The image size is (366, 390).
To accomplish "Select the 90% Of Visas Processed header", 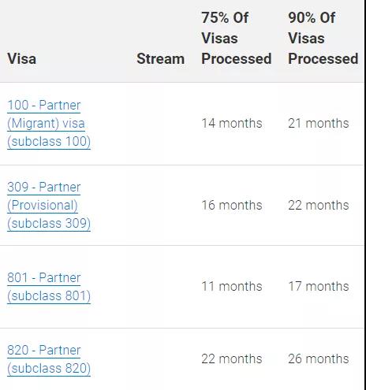I will (x=323, y=38).
